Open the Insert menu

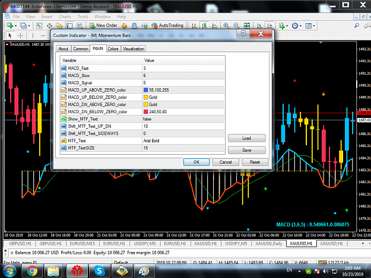[47, 17]
